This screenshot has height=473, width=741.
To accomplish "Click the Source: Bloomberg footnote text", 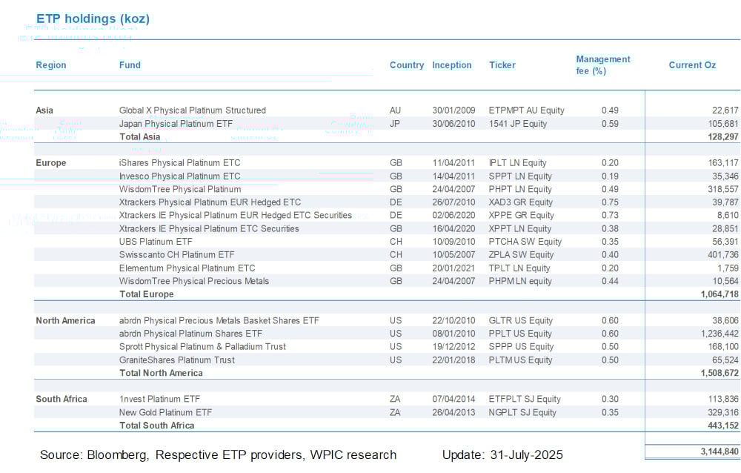I will click(x=219, y=455).
